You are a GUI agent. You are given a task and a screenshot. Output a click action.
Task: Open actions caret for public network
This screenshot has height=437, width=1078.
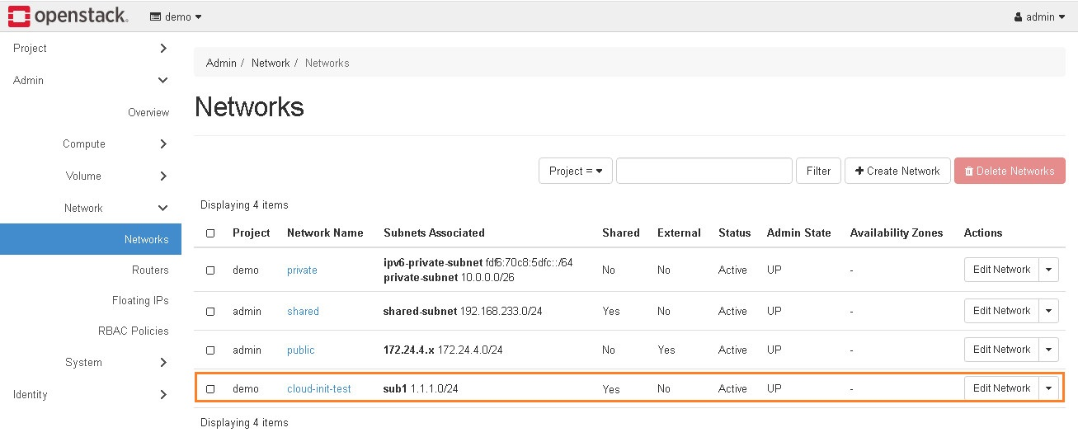(x=1048, y=350)
